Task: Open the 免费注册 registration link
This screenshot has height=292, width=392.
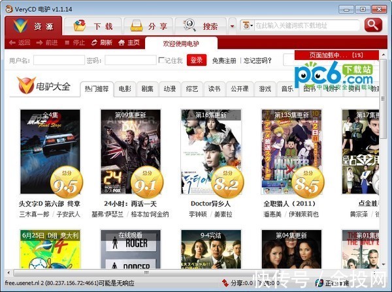Action: point(224,61)
